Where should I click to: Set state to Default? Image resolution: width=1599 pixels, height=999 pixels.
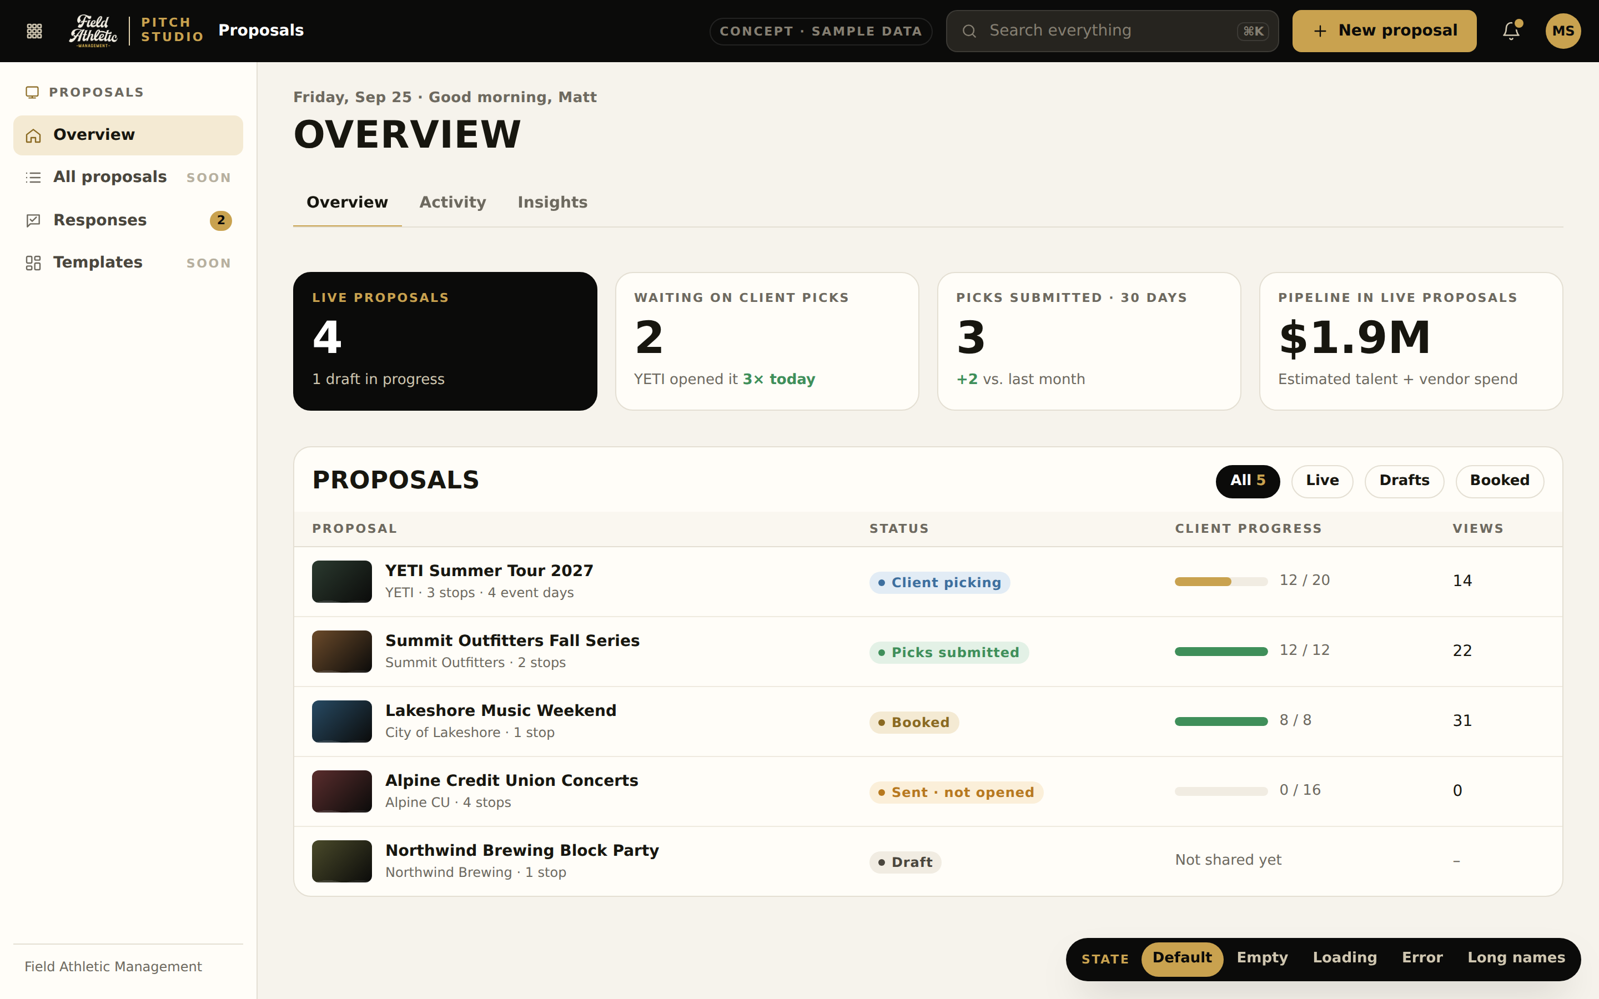point(1182,958)
